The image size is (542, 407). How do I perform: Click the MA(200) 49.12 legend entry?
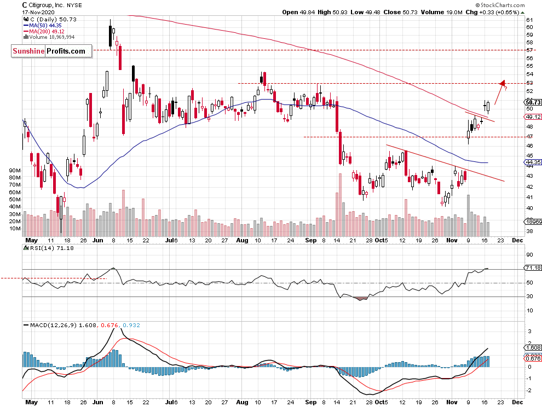coord(44,31)
